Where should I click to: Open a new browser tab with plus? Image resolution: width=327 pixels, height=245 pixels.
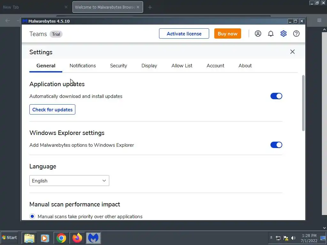click(x=150, y=7)
